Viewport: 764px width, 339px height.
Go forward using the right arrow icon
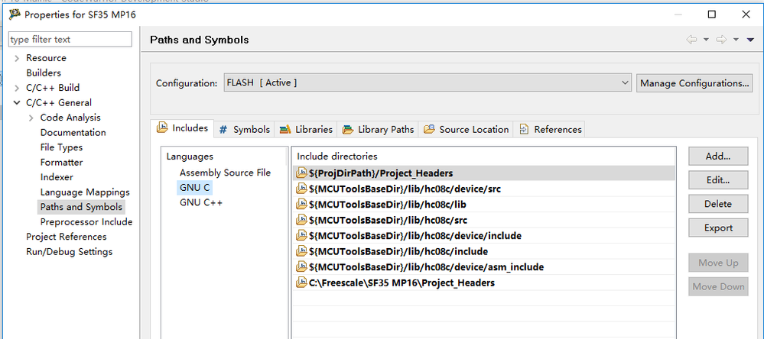(721, 40)
